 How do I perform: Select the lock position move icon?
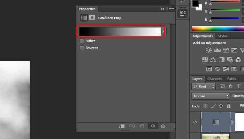click(221, 106)
